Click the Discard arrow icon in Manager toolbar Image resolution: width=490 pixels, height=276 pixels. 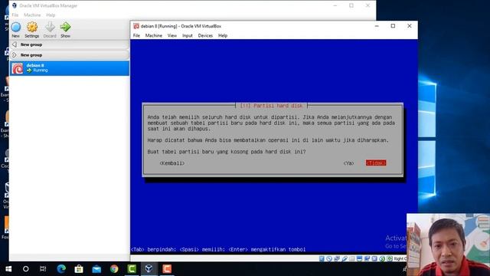pos(50,28)
